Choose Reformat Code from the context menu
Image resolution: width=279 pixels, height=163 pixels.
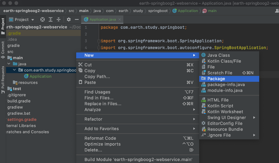tap(138, 138)
